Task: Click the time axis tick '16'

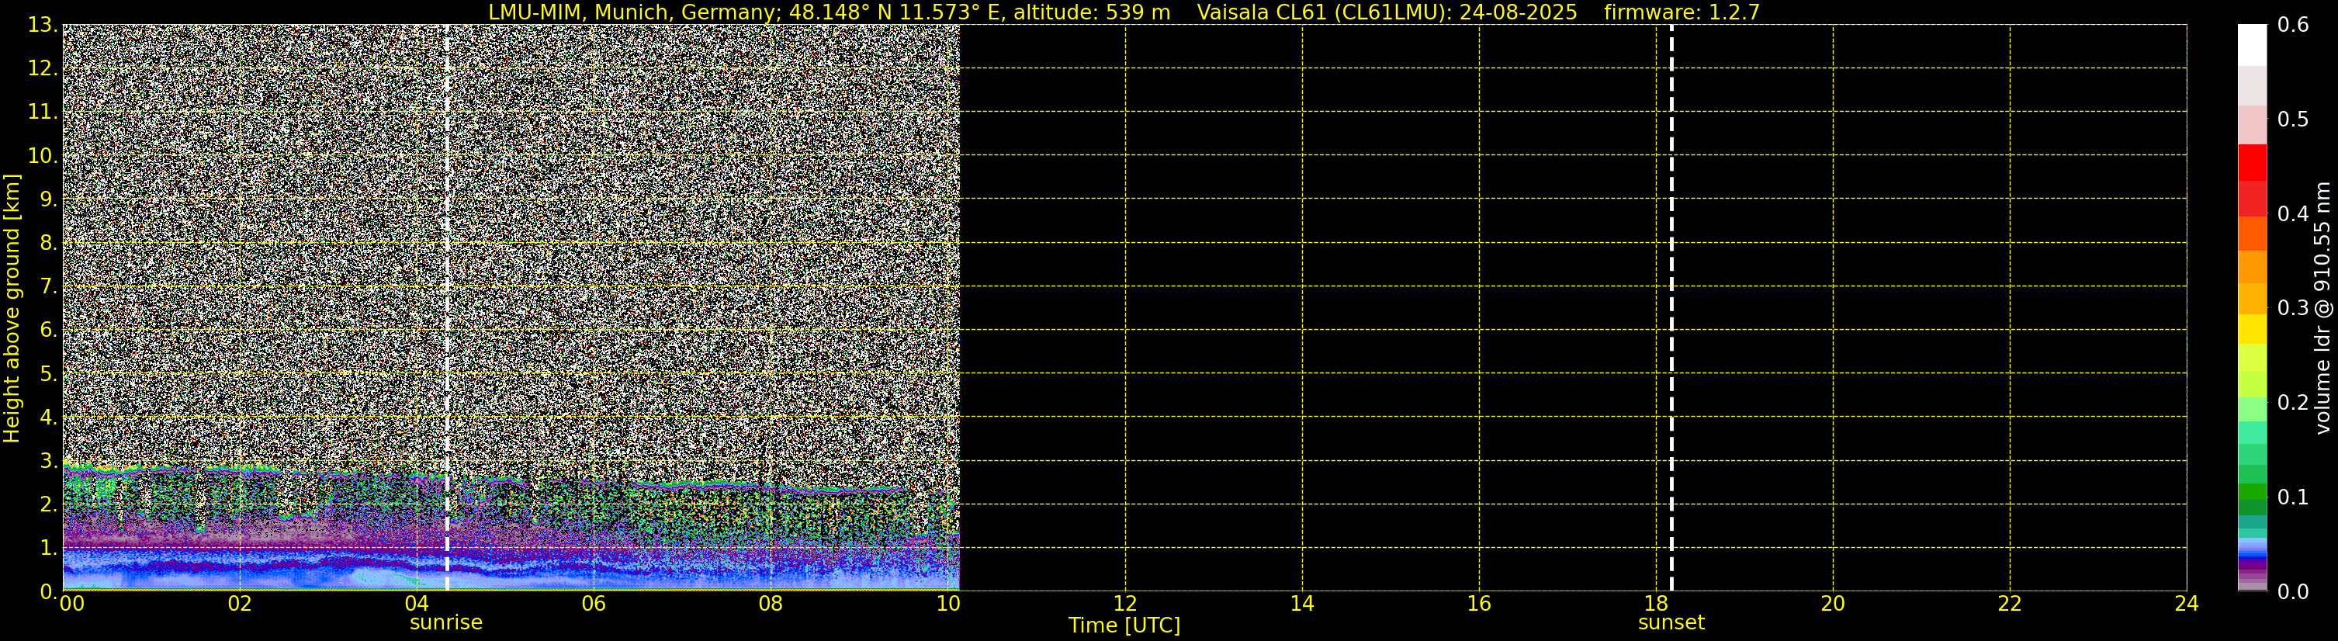Action: 1478,604
